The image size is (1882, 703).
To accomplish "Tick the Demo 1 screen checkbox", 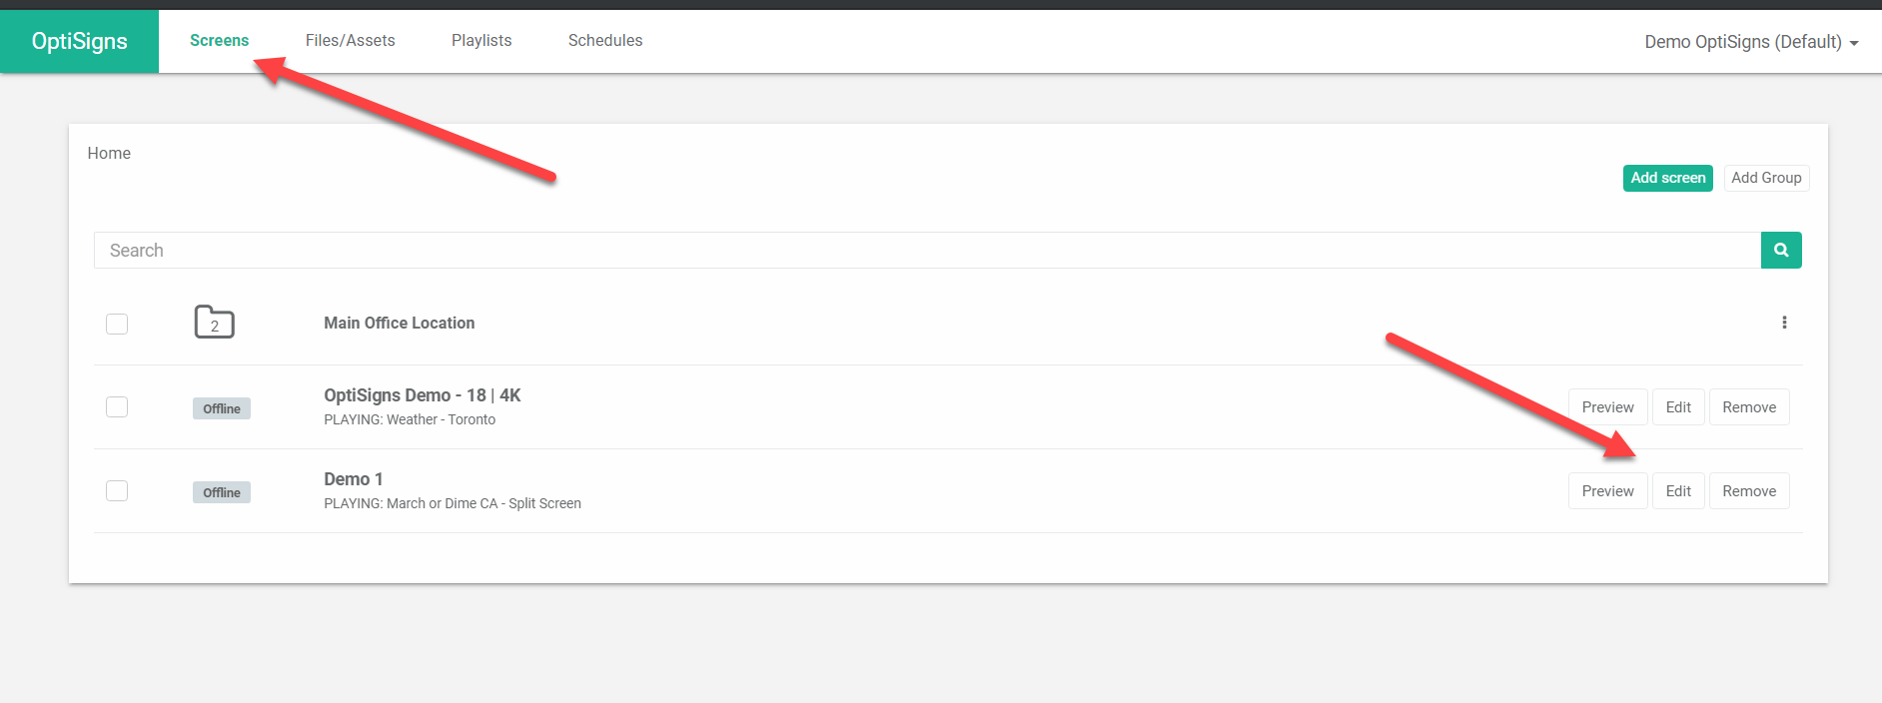I will 117,491.
